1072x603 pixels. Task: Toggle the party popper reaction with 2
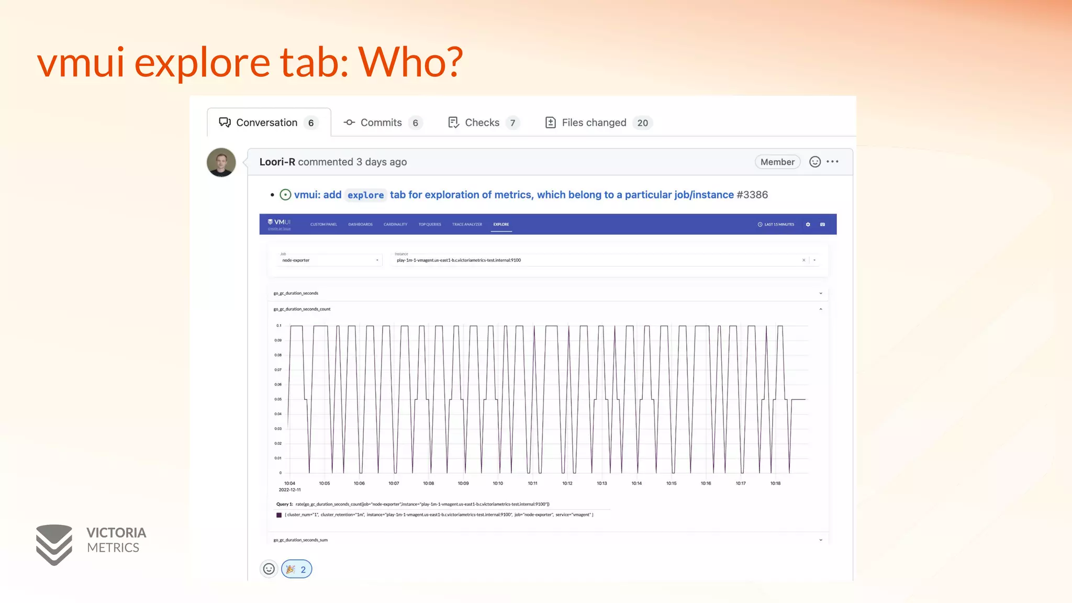pyautogui.click(x=297, y=569)
